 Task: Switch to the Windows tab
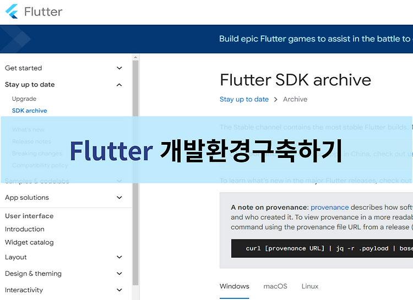click(x=235, y=286)
